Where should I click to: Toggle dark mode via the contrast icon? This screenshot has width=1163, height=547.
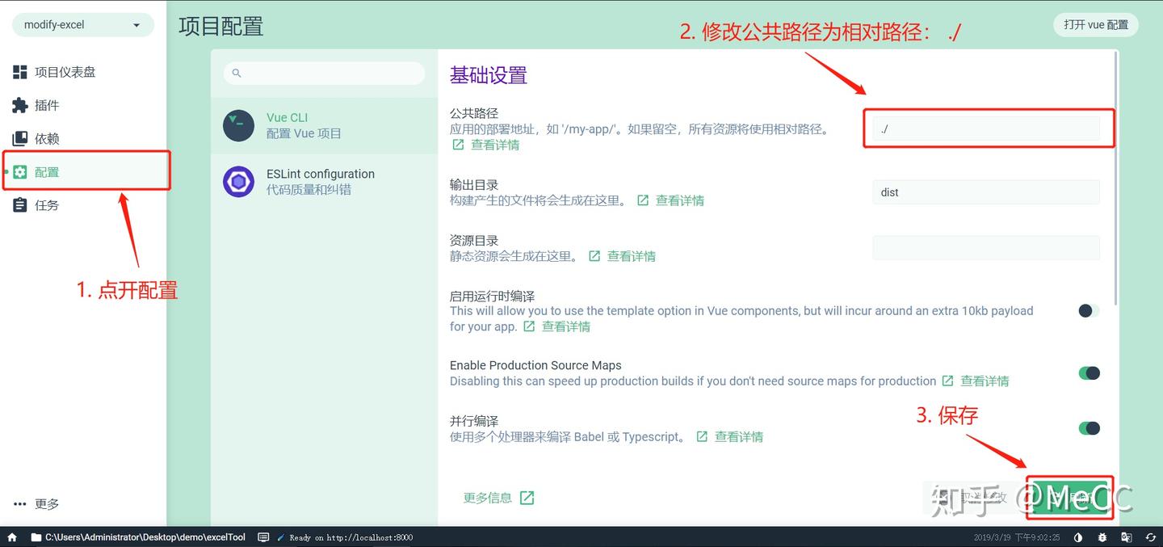tap(1078, 536)
